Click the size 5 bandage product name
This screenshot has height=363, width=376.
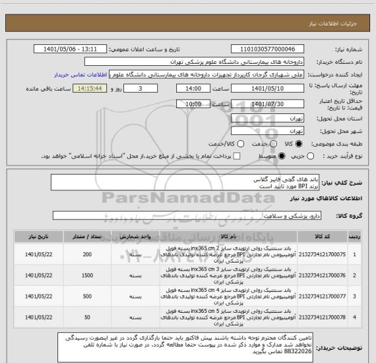click(x=228, y=317)
